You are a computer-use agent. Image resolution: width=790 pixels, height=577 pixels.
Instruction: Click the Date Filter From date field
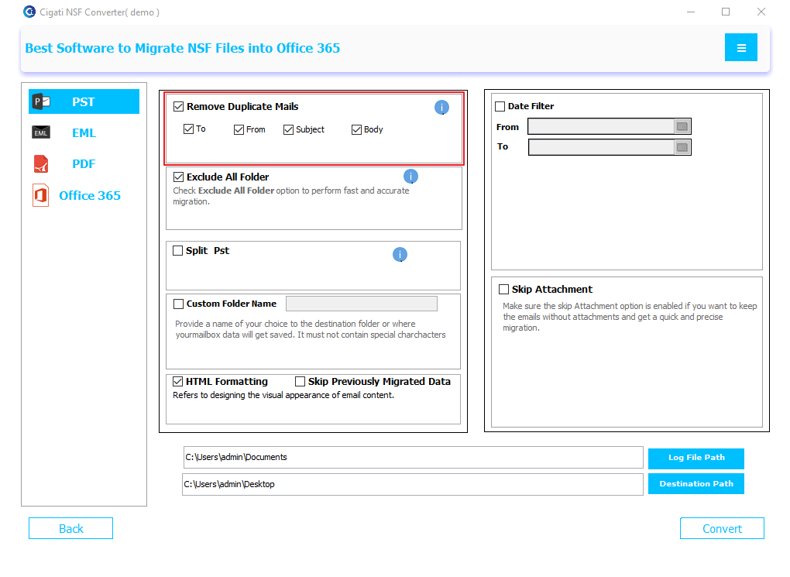pyautogui.click(x=601, y=126)
